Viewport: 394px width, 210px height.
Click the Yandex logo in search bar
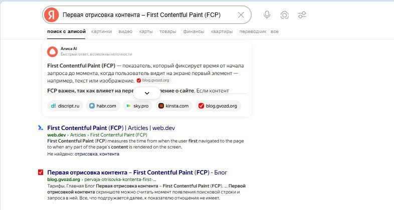tap(51, 15)
